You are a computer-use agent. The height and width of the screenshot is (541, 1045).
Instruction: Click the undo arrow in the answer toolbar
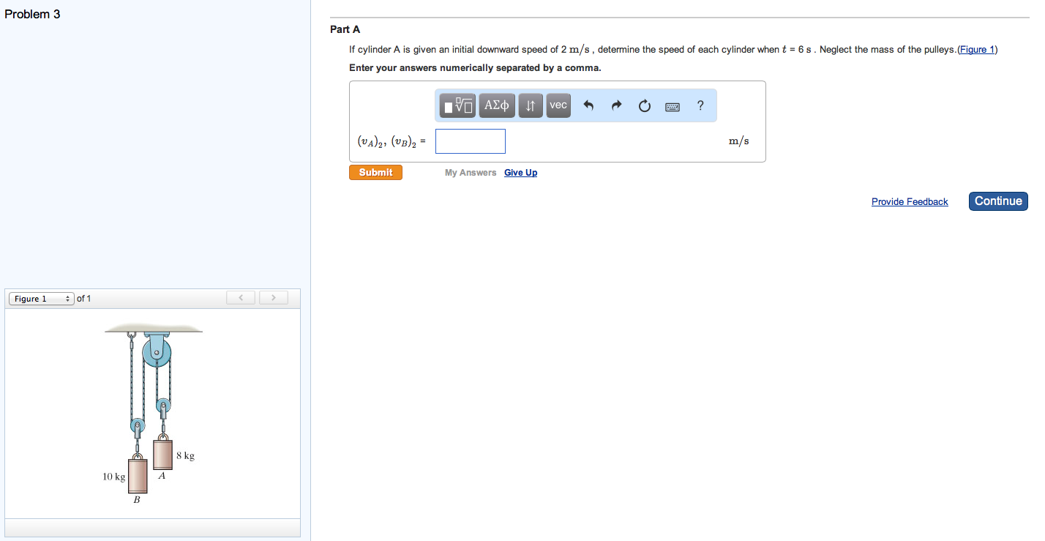tap(588, 105)
